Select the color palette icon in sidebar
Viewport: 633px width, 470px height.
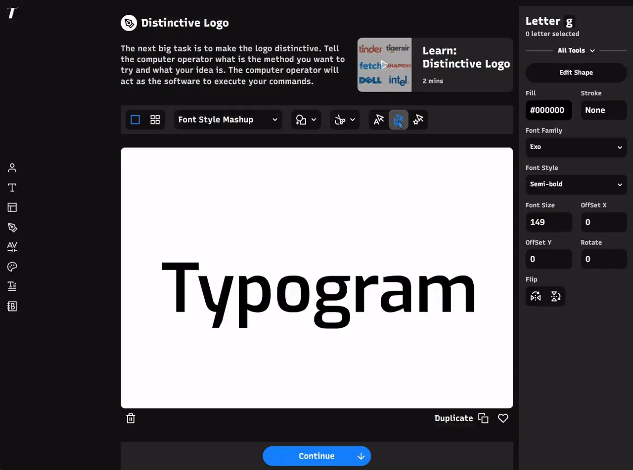point(12,267)
